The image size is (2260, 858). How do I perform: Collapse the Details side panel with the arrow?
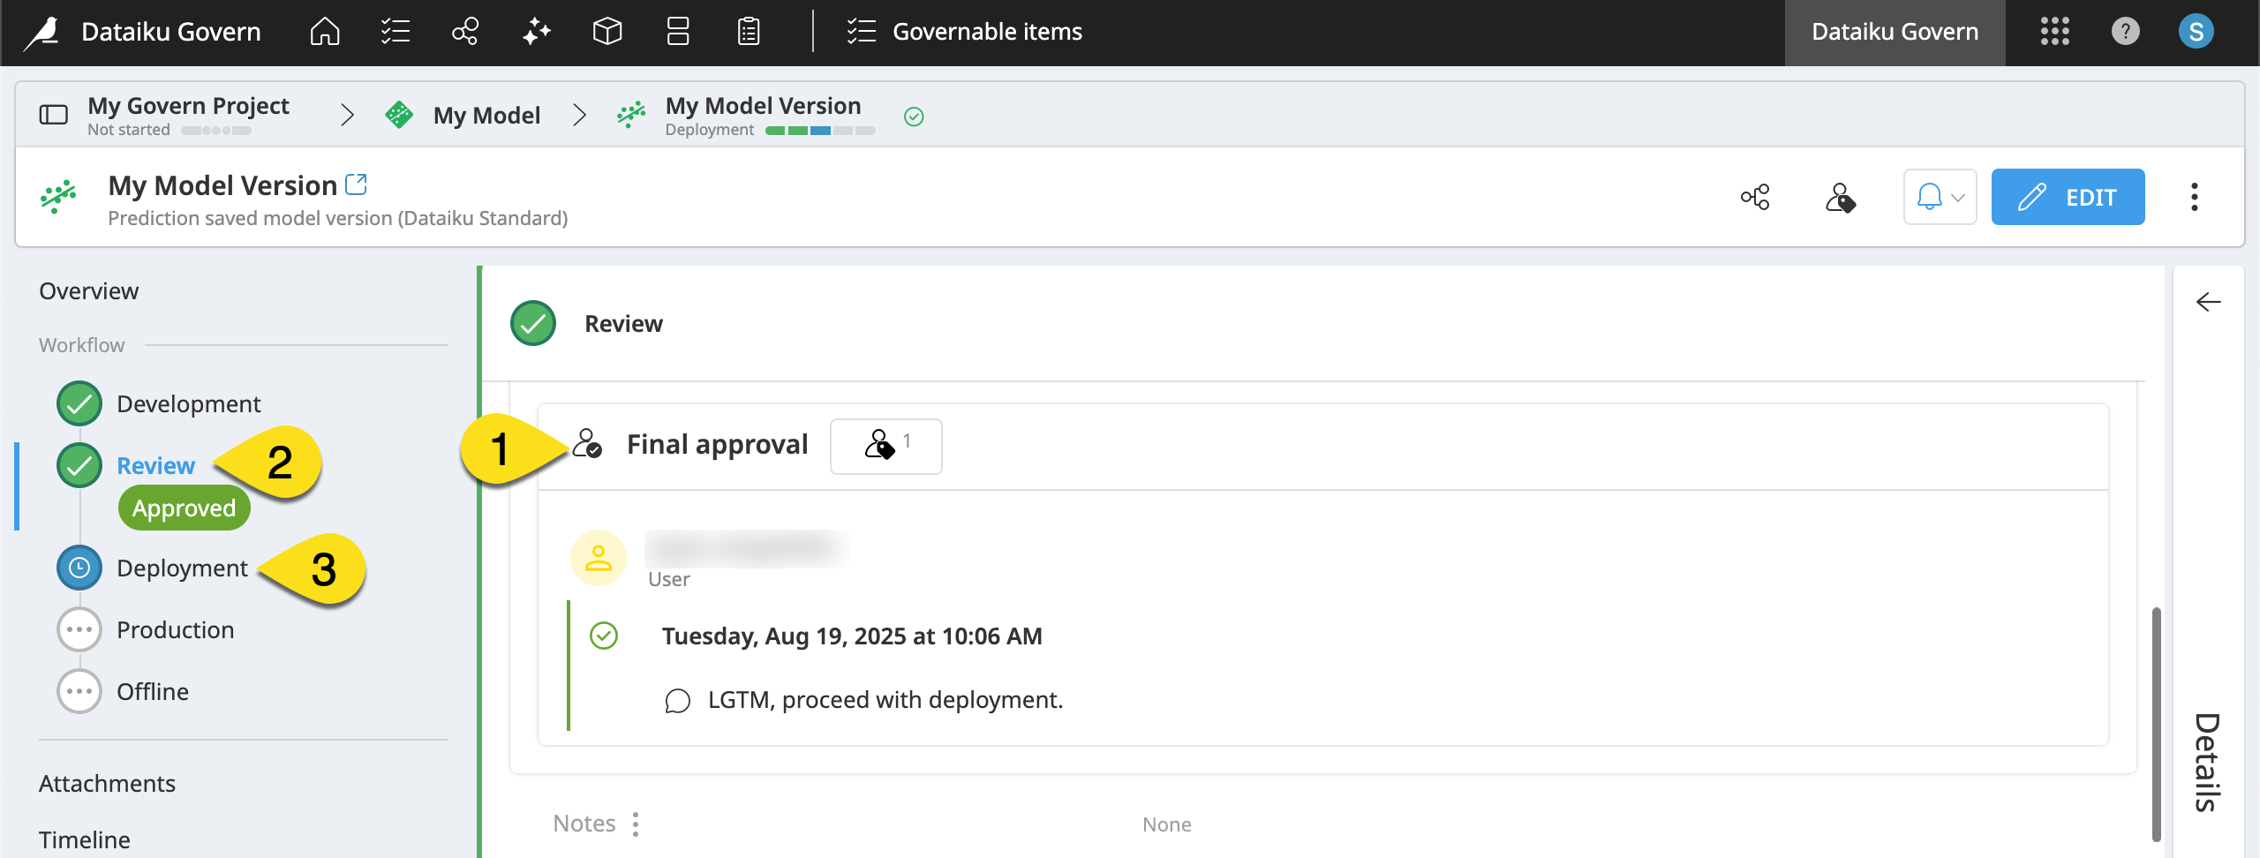tap(2210, 302)
